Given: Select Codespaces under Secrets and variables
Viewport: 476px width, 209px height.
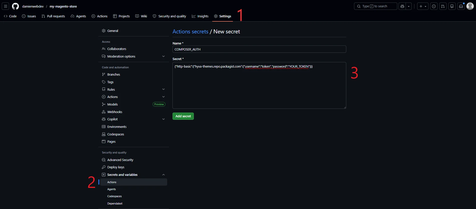Looking at the screenshot, I should [134, 196].
